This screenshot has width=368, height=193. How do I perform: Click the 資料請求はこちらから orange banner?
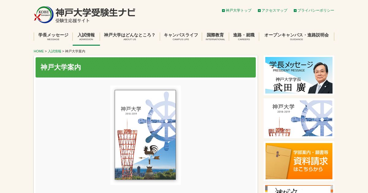[299, 161]
